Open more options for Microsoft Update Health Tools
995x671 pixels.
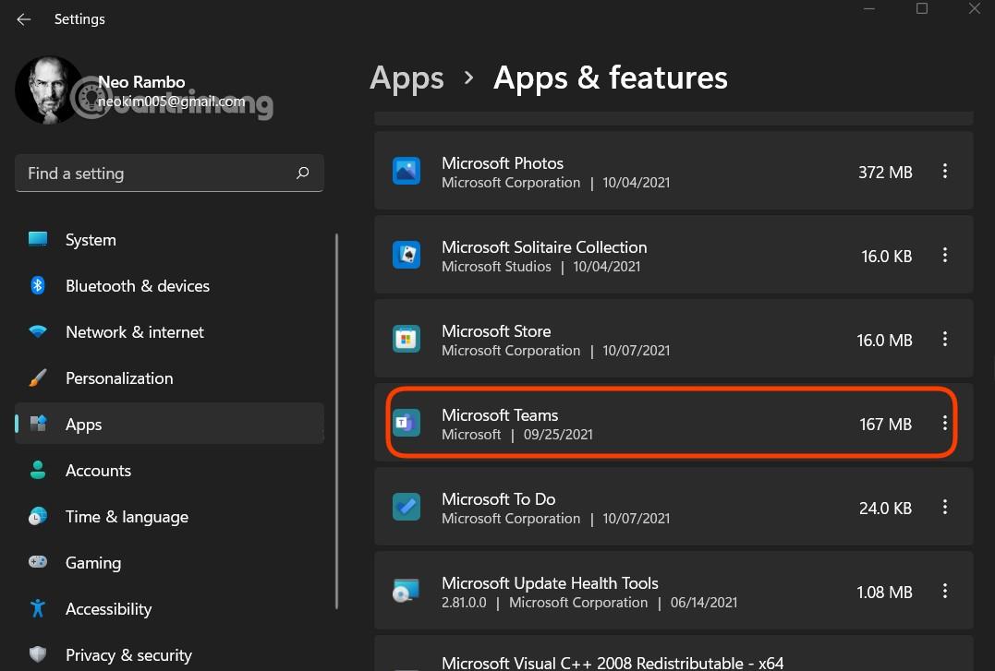pos(945,591)
